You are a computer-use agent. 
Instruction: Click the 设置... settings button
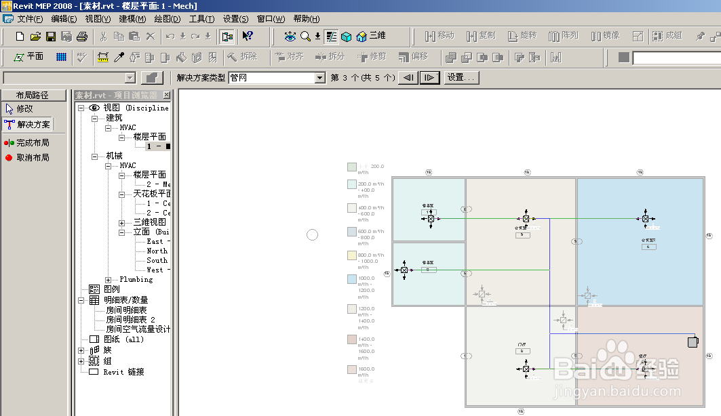pyautogui.click(x=461, y=78)
